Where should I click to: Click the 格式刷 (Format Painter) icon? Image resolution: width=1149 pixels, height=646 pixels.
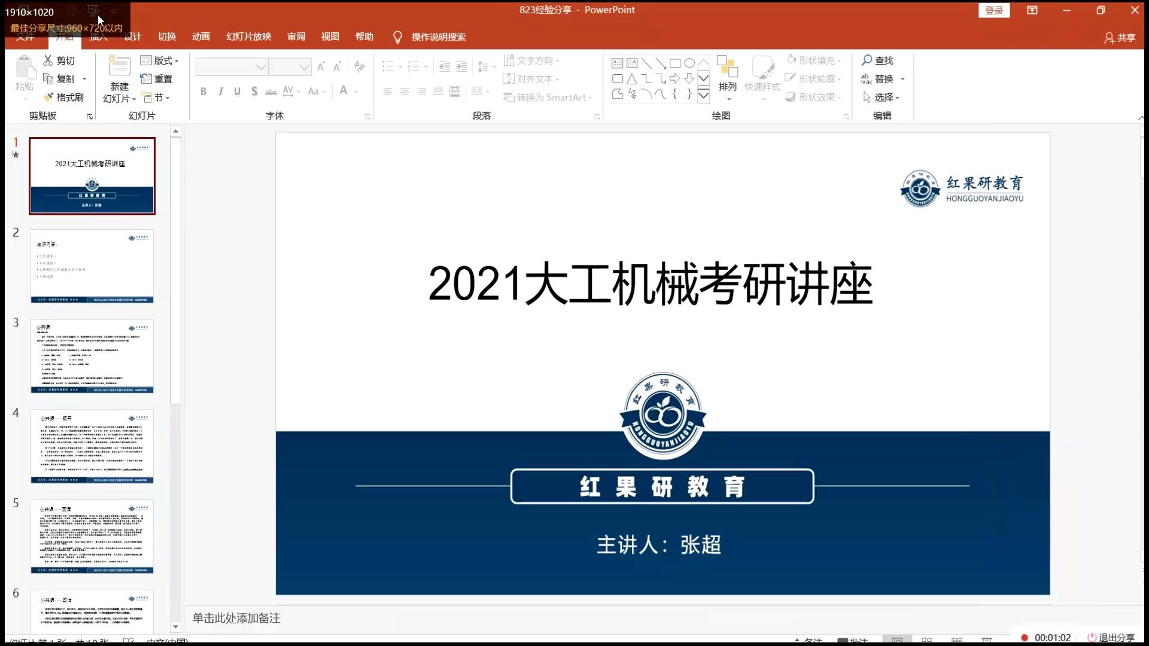48,96
